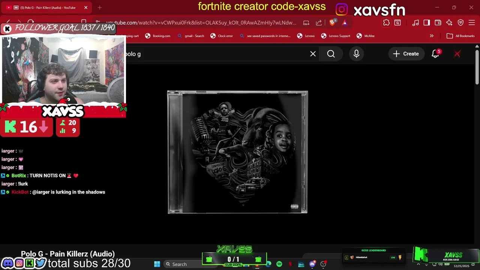The height and width of the screenshot is (270, 480).
Task: Click the webcam feed of the streamer
Action: coord(63,70)
